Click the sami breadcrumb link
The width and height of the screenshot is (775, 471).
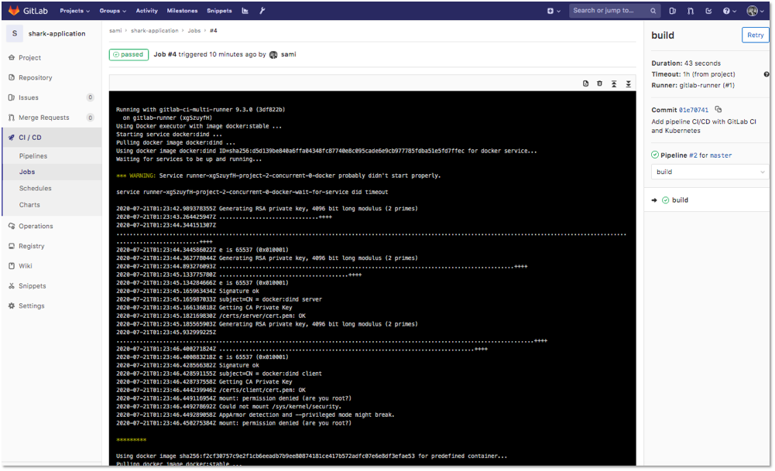tap(115, 31)
